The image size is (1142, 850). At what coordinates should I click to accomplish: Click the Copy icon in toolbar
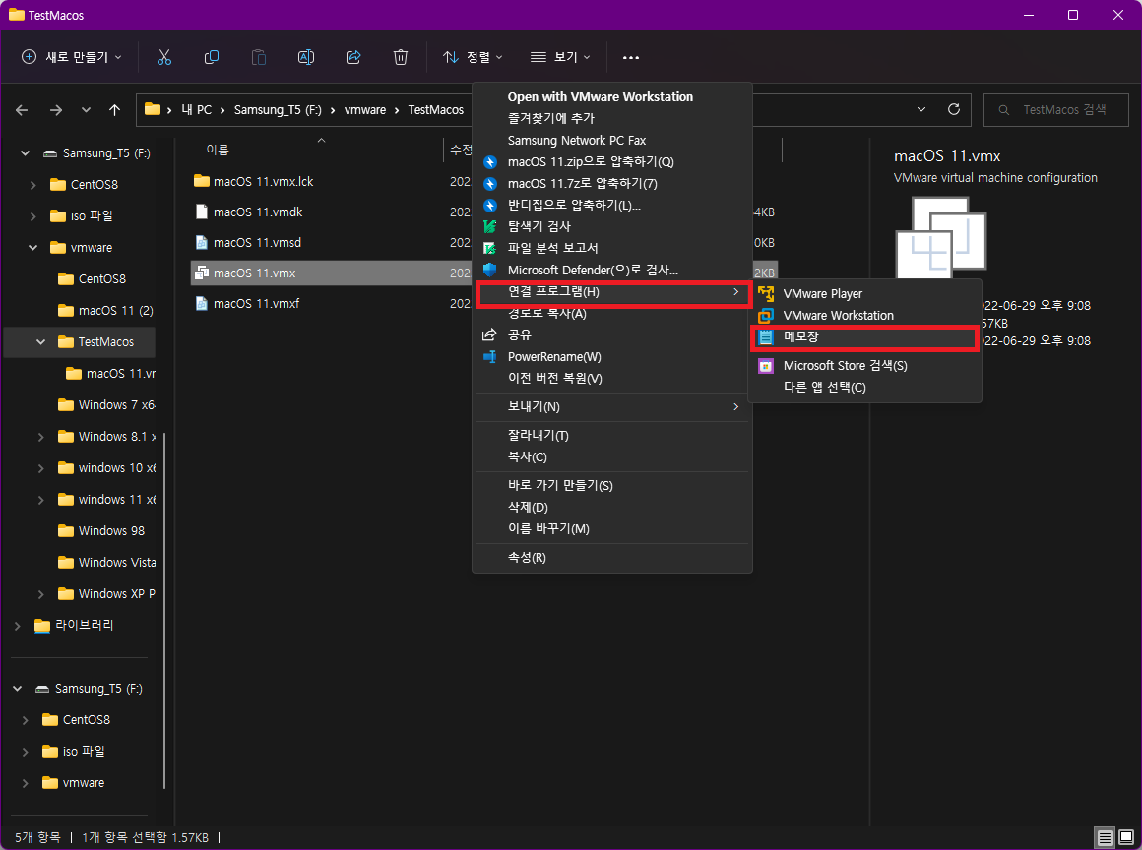click(x=212, y=57)
